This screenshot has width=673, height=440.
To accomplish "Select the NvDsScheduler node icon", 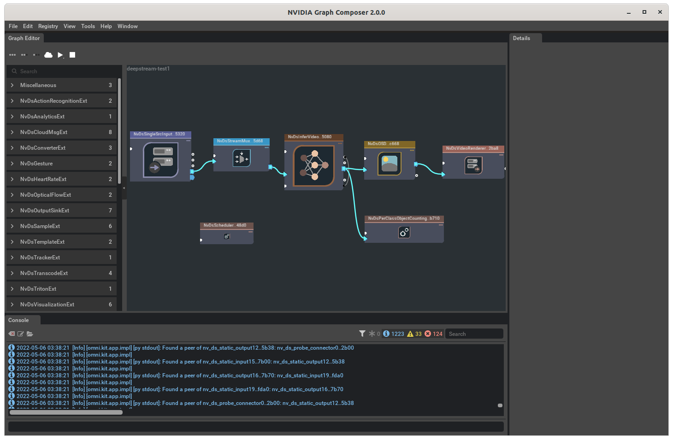I will click(x=226, y=236).
